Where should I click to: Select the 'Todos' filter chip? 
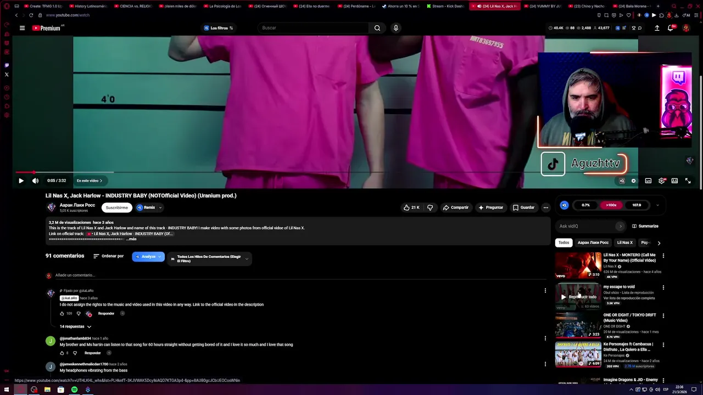pyautogui.click(x=564, y=242)
